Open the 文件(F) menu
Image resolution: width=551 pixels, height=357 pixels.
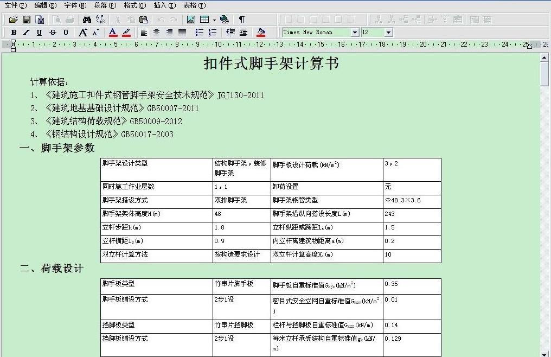(x=15, y=5)
